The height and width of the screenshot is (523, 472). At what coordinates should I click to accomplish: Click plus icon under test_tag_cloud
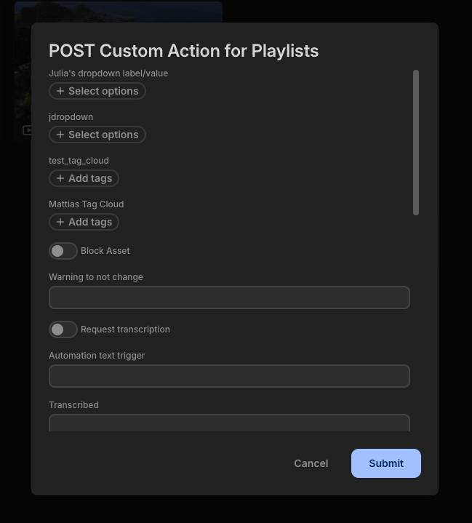tap(60, 178)
